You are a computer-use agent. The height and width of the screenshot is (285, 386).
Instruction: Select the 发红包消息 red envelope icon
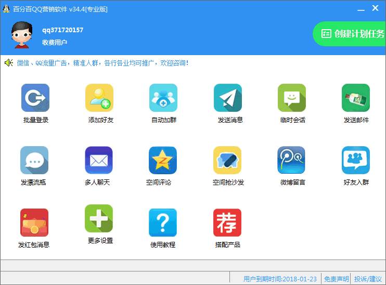click(34, 223)
